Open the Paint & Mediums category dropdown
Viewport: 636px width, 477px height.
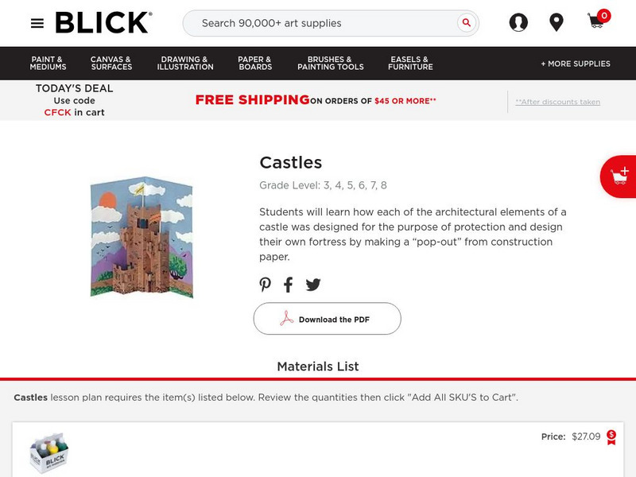click(49, 63)
